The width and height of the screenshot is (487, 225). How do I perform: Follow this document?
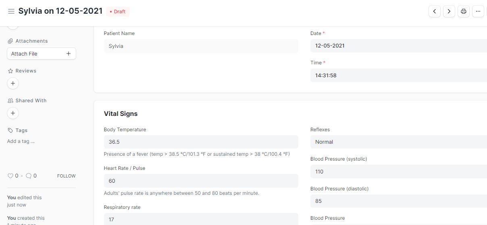(x=66, y=176)
